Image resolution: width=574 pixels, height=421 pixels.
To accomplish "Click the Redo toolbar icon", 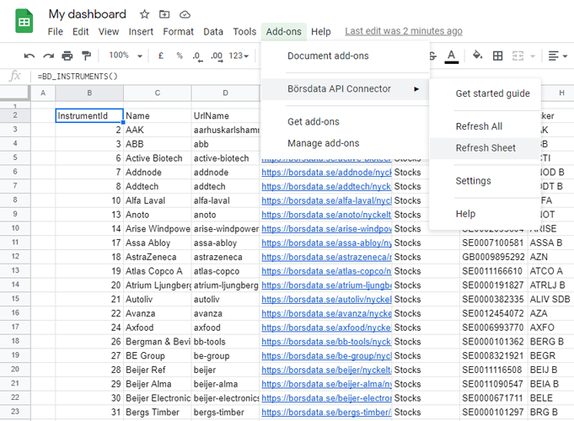I will pyautogui.click(x=48, y=56).
